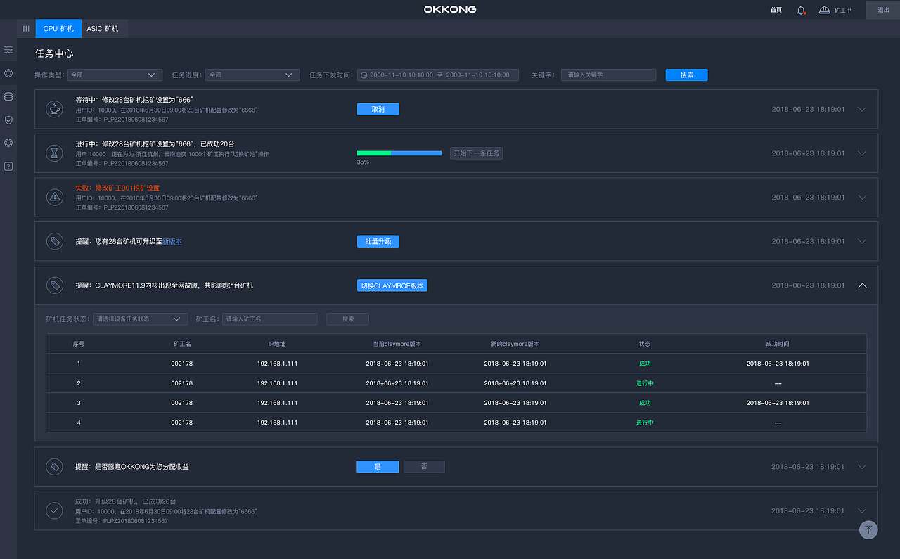Open the 操作类型 dropdown
The image size is (900, 559).
[x=115, y=75]
